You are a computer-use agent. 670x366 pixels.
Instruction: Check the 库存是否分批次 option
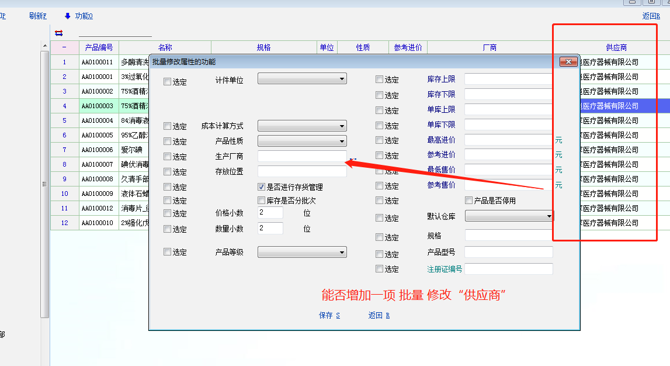(262, 201)
